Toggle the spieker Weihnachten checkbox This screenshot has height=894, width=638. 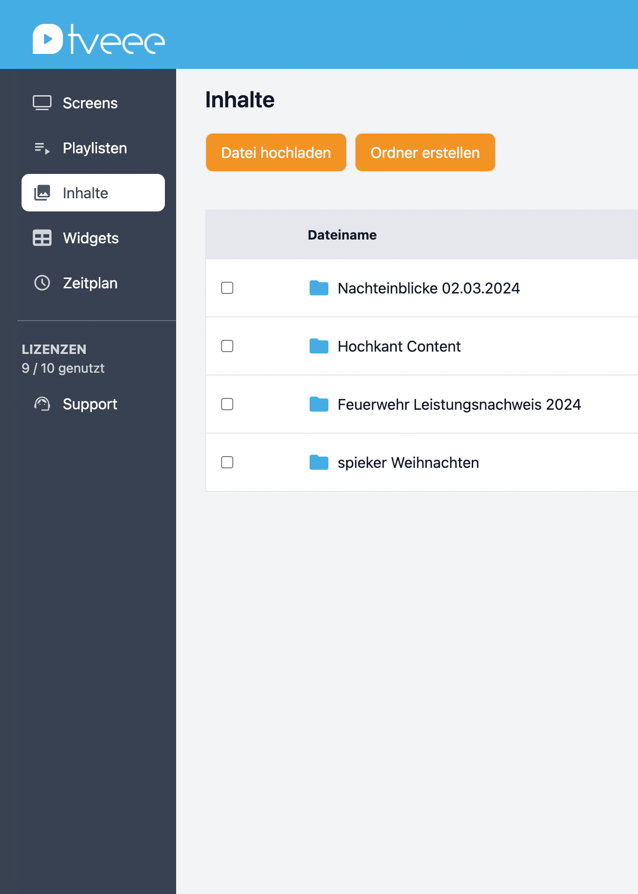click(227, 462)
